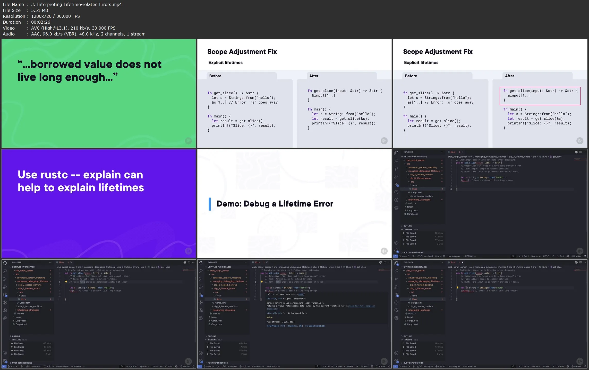The height and width of the screenshot is (370, 589).
Task: Click the E0515 rustc error code link
Action: pos(301,294)
